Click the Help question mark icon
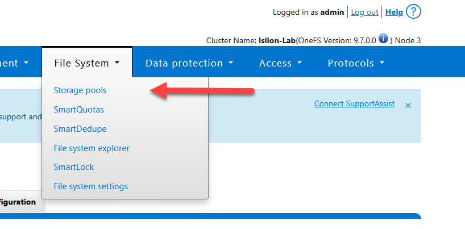The height and width of the screenshot is (229, 465). point(413,12)
